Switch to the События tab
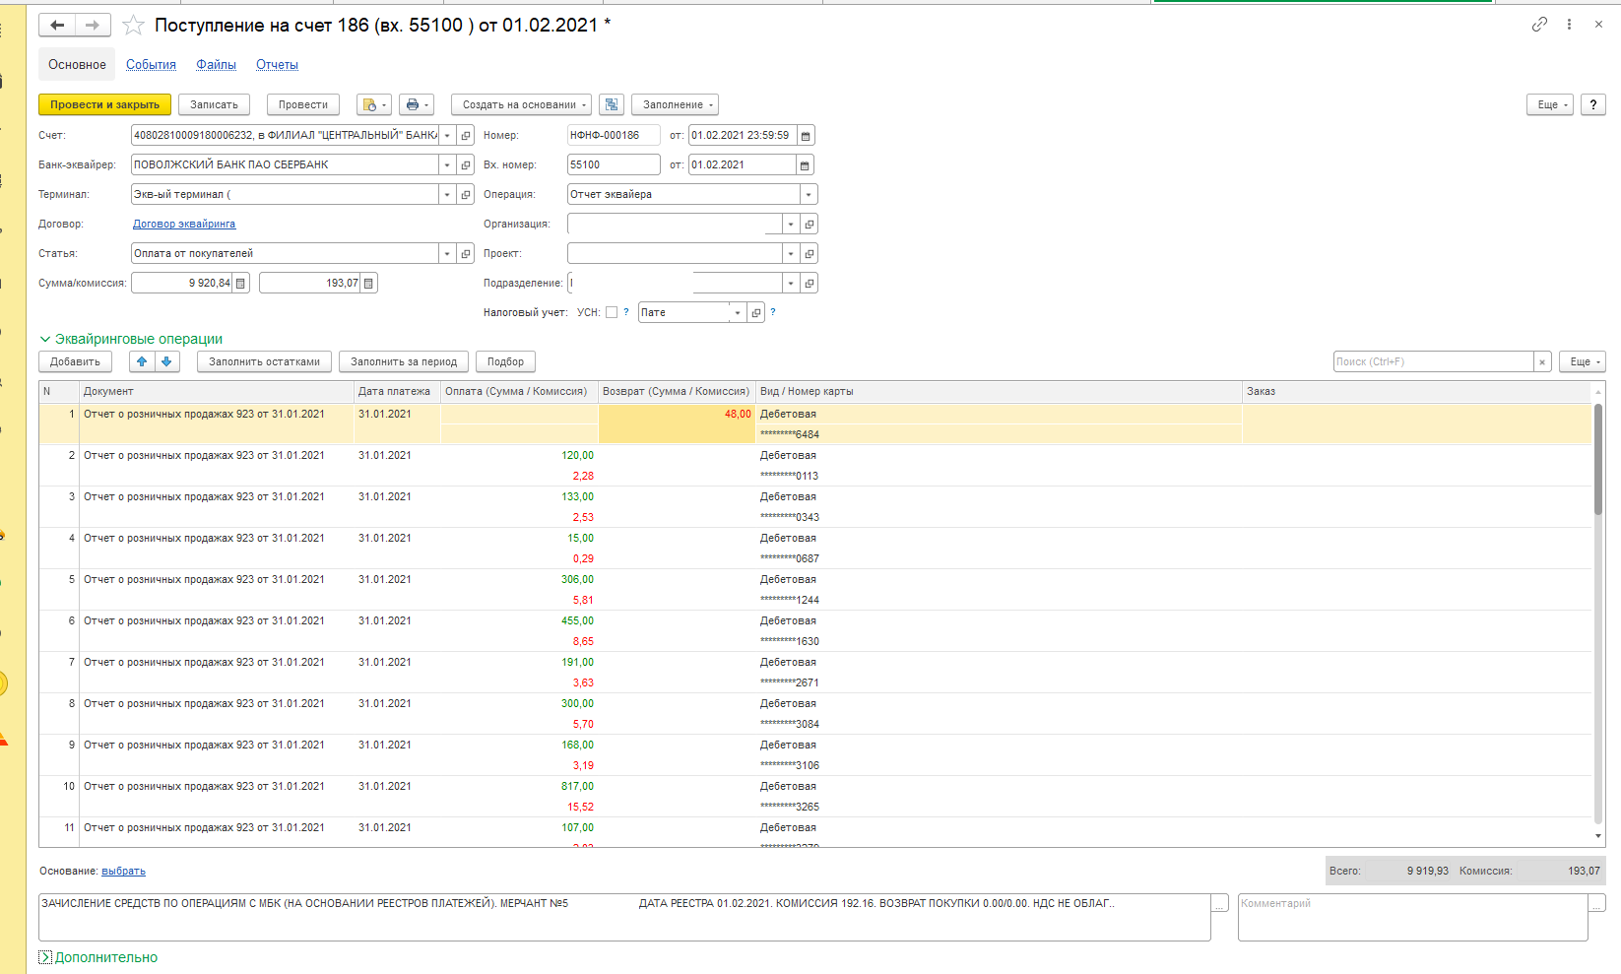Screen dimensions: 1621x974 tap(151, 65)
